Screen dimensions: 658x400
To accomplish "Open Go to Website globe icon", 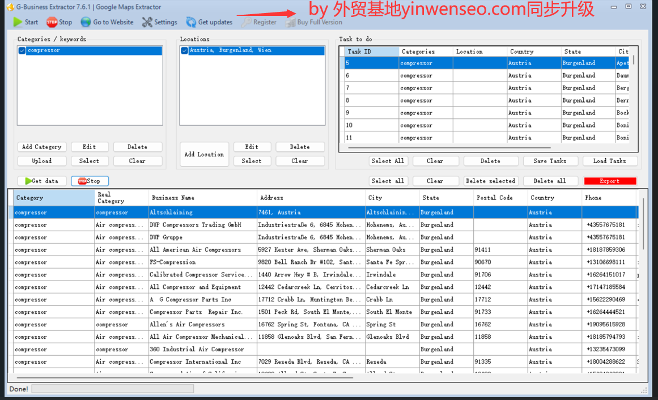I will 86,22.
